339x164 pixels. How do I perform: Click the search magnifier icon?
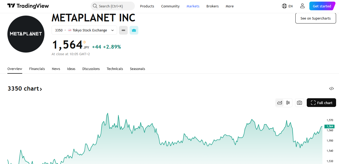[95, 6]
